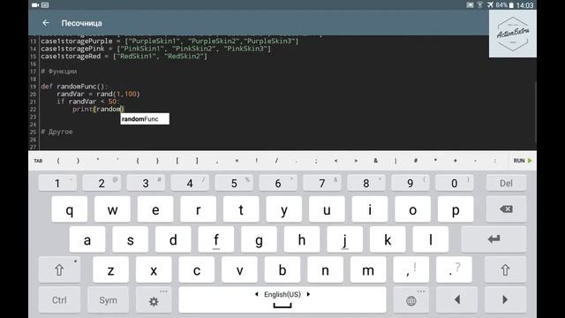
Task: Tap the battery icon in status bar
Action: [511, 5]
